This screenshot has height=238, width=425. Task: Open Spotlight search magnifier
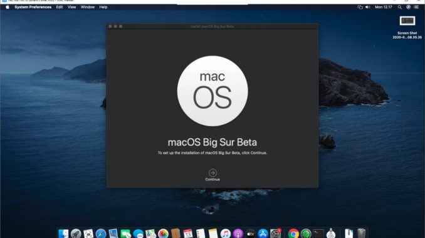[399, 7]
